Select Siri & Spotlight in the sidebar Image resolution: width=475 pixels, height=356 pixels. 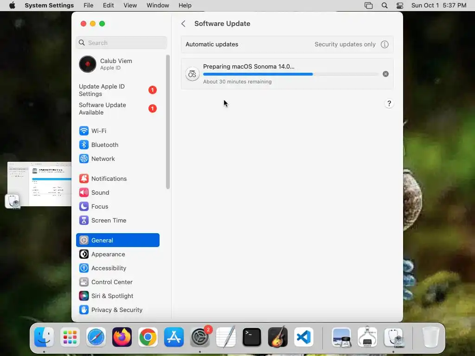117,296
